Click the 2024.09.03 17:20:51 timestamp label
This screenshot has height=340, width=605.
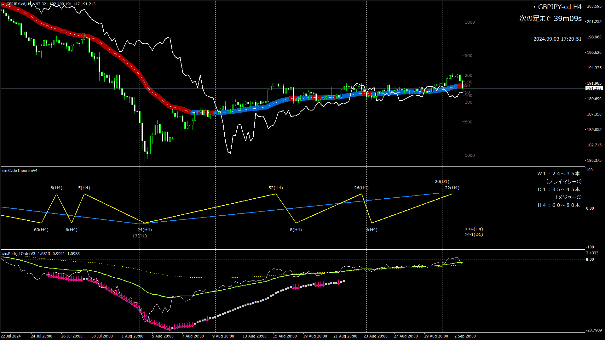pyautogui.click(x=557, y=39)
